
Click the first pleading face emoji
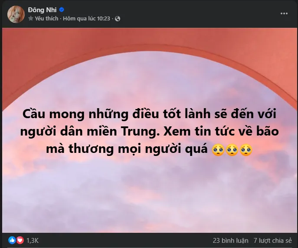(218, 150)
